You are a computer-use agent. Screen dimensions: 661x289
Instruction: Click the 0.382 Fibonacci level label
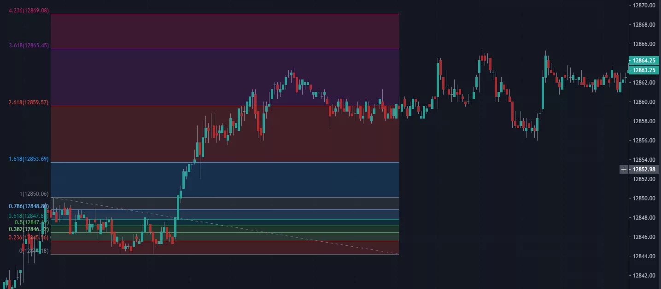coord(29,229)
